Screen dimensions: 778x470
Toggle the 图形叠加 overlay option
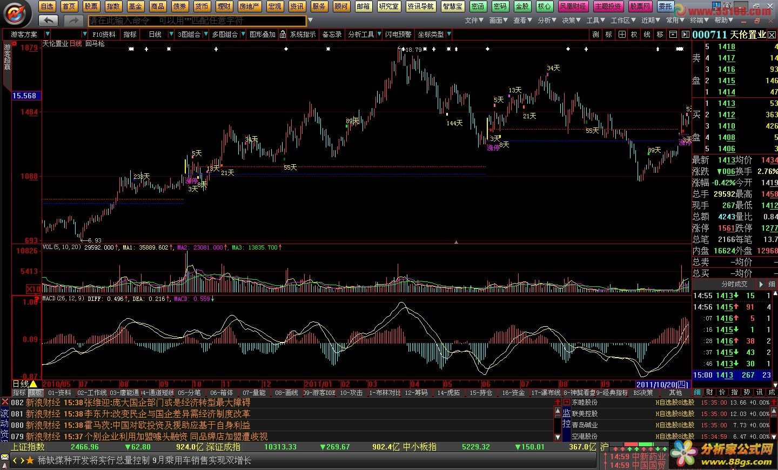pyautogui.click(x=262, y=34)
